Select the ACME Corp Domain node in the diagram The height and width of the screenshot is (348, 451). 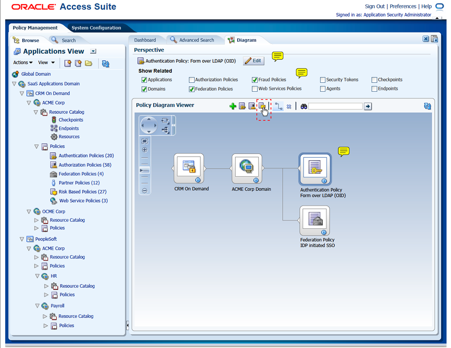[x=247, y=168]
